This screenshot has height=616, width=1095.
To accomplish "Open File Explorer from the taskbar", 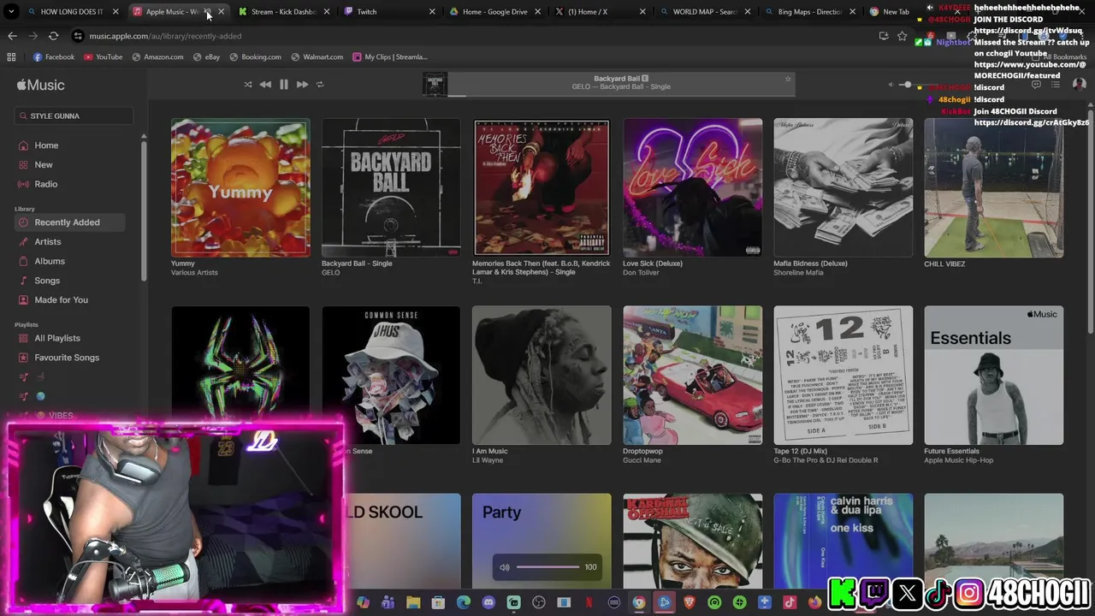I will (x=413, y=602).
